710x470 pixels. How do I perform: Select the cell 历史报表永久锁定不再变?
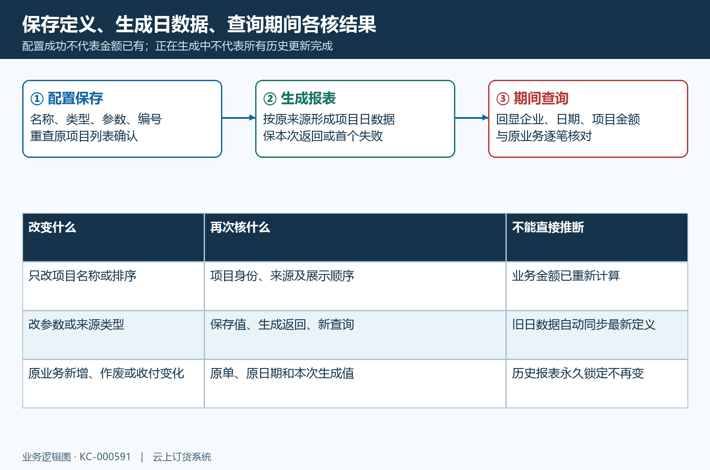(597, 384)
